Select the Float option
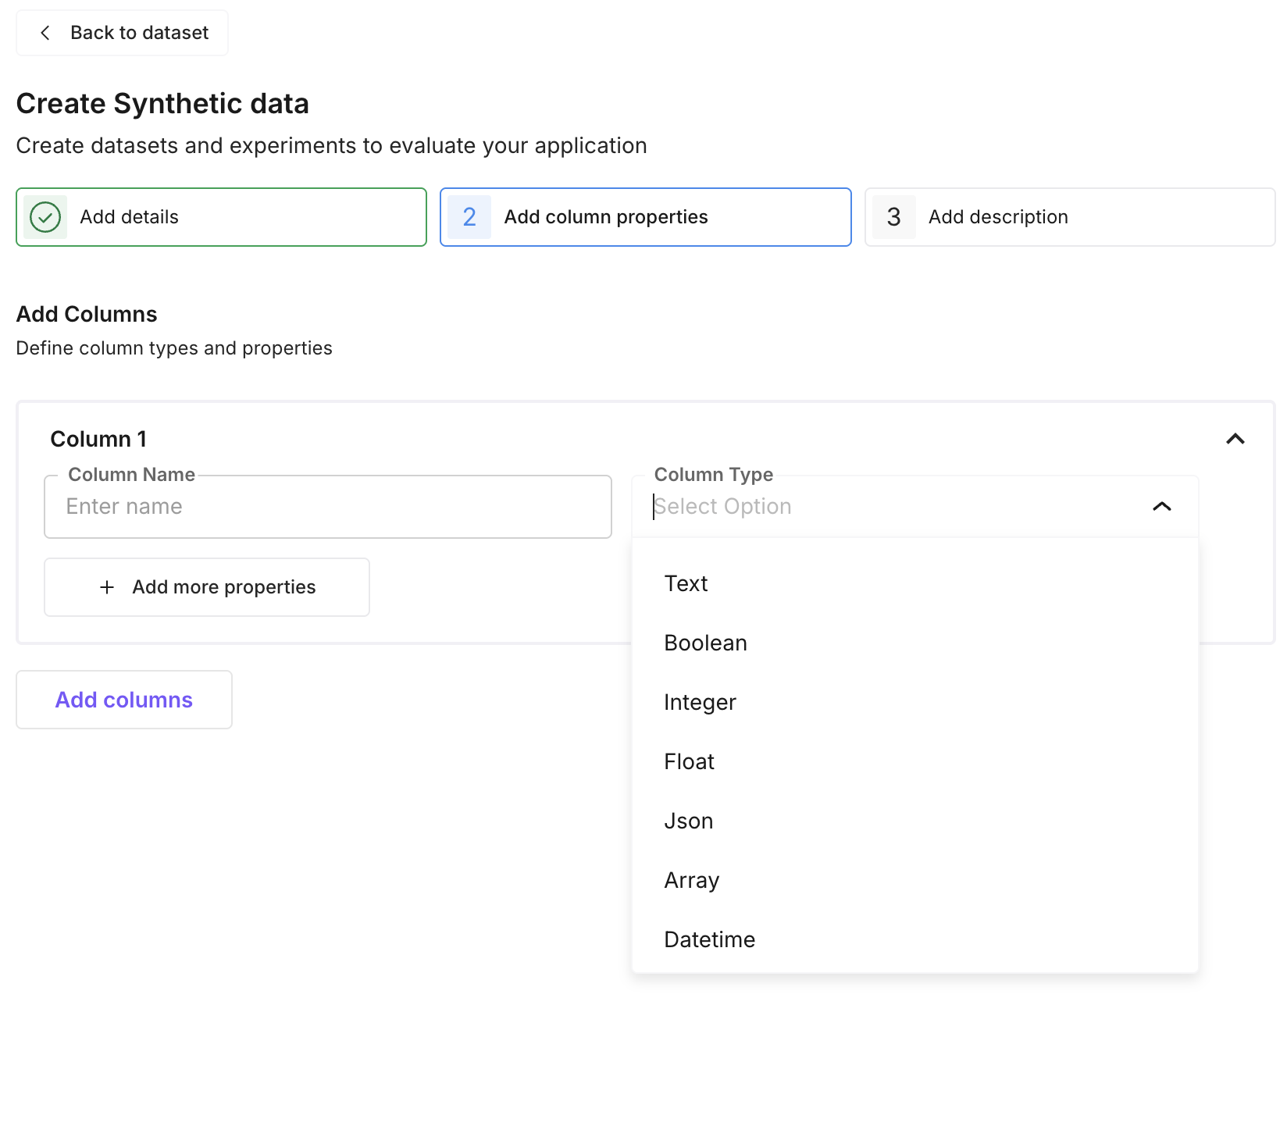Image resolution: width=1287 pixels, height=1126 pixels. [689, 761]
